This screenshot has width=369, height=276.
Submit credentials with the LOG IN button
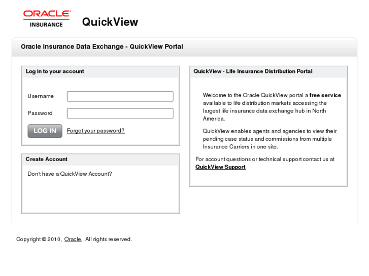(45, 131)
